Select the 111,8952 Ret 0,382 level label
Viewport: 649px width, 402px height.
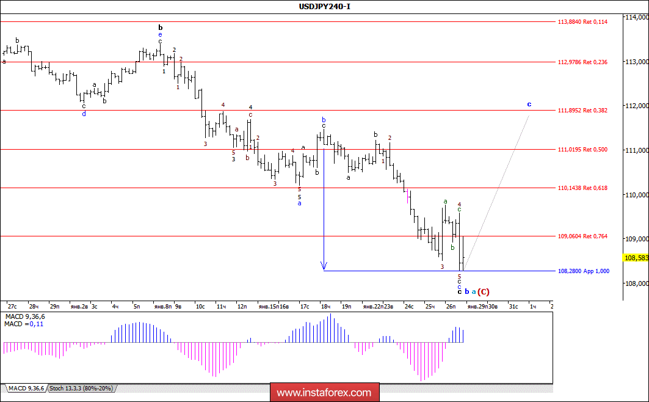point(583,111)
